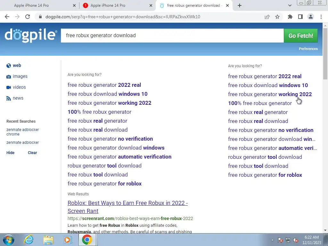The width and height of the screenshot is (328, 246).
Task: Click the video camera icon beside videos
Action: tap(9, 87)
